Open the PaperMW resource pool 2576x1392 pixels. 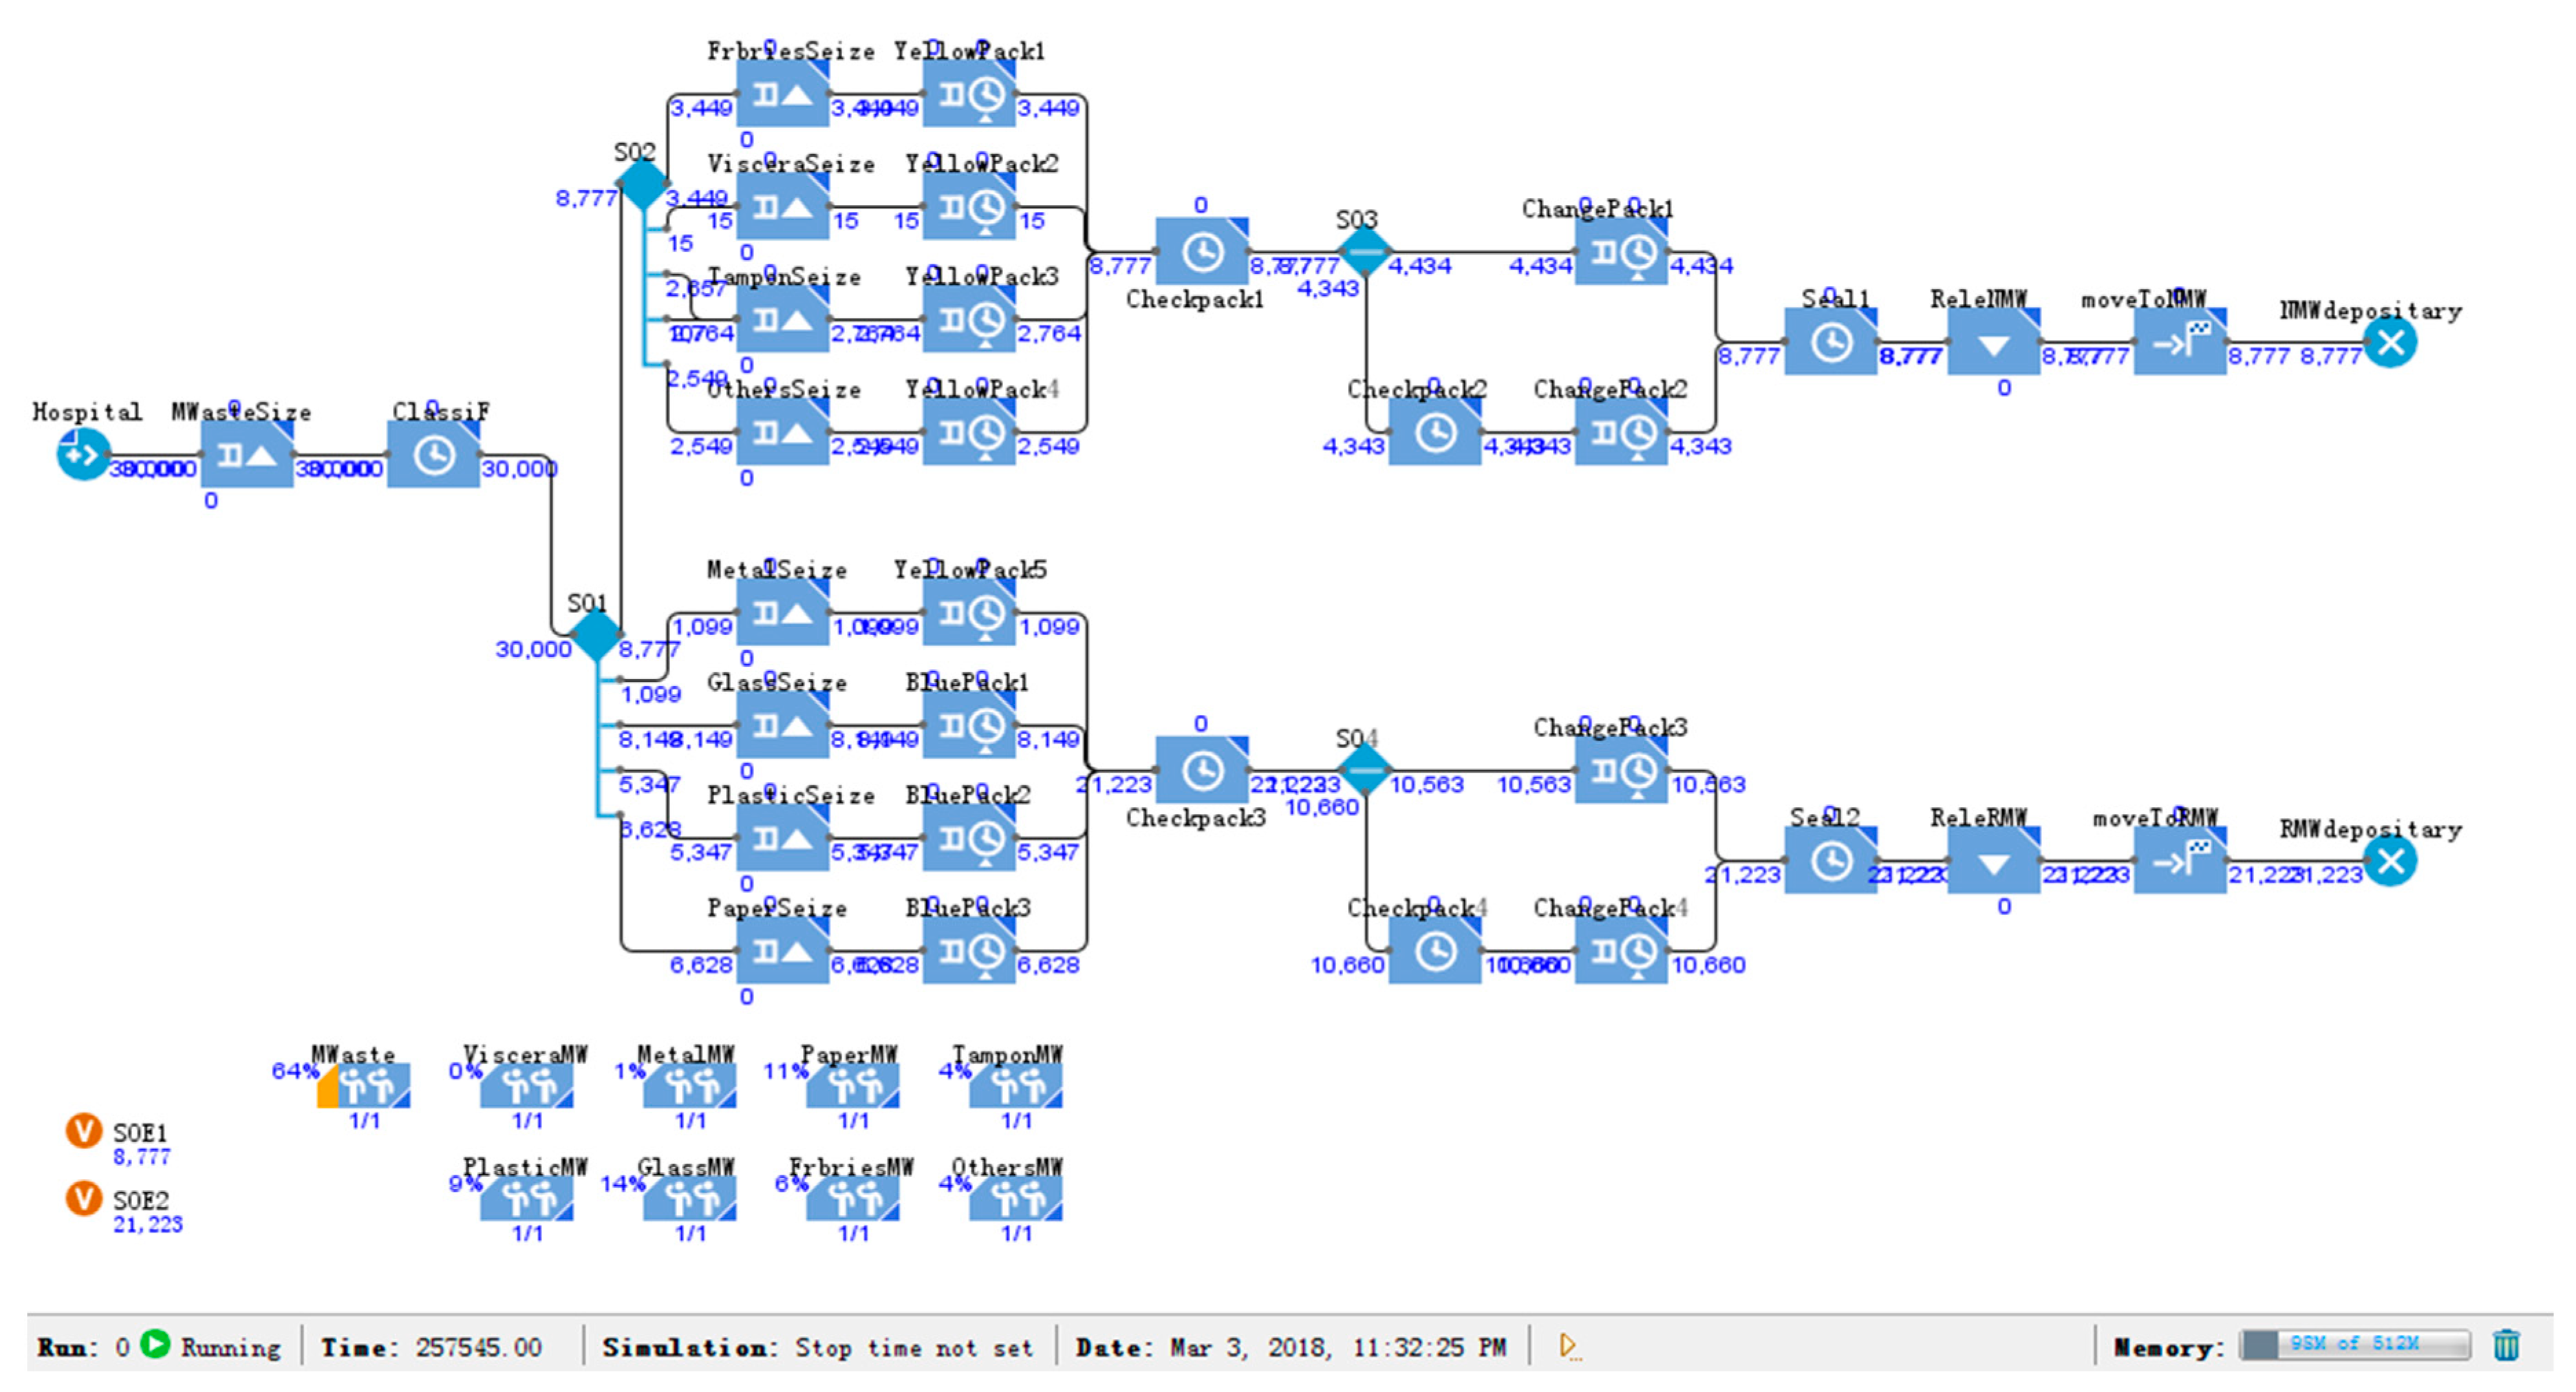853,1086
